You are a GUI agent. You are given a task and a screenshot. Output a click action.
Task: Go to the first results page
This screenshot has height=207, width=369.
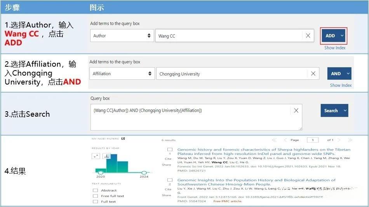[274, 140]
